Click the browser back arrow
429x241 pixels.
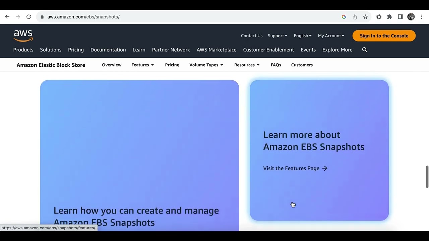(7, 17)
